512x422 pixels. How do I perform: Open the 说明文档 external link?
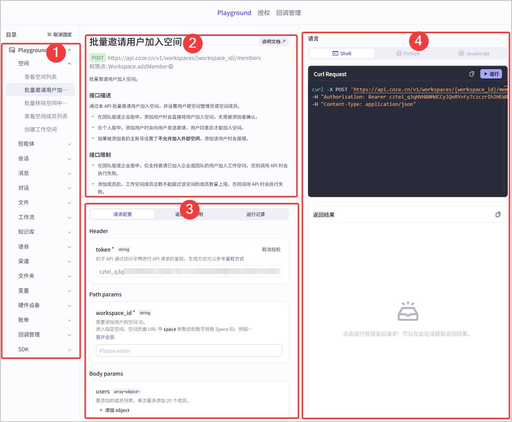[x=274, y=42]
